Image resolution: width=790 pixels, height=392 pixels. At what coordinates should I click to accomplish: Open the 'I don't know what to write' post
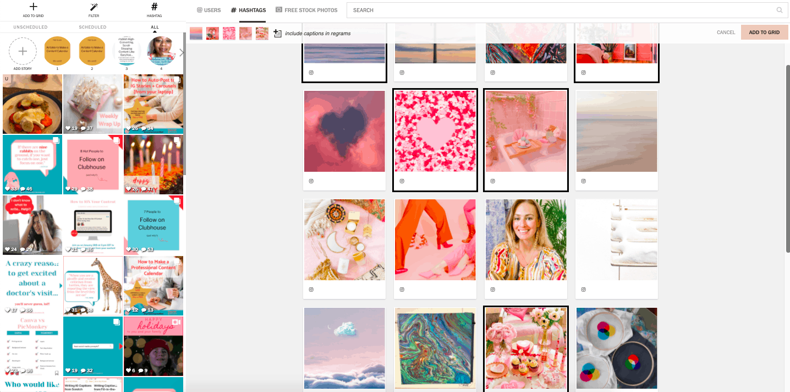coord(32,225)
